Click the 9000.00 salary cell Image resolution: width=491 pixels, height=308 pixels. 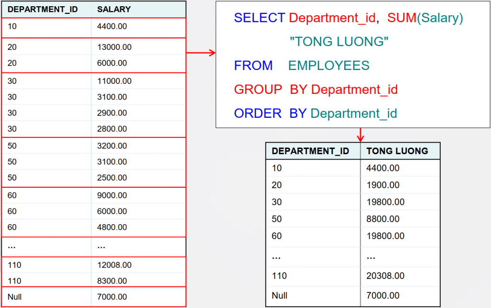pyautogui.click(x=112, y=195)
